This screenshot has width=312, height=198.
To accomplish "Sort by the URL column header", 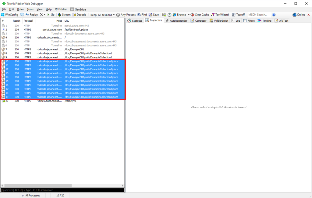I will [x=94, y=21].
